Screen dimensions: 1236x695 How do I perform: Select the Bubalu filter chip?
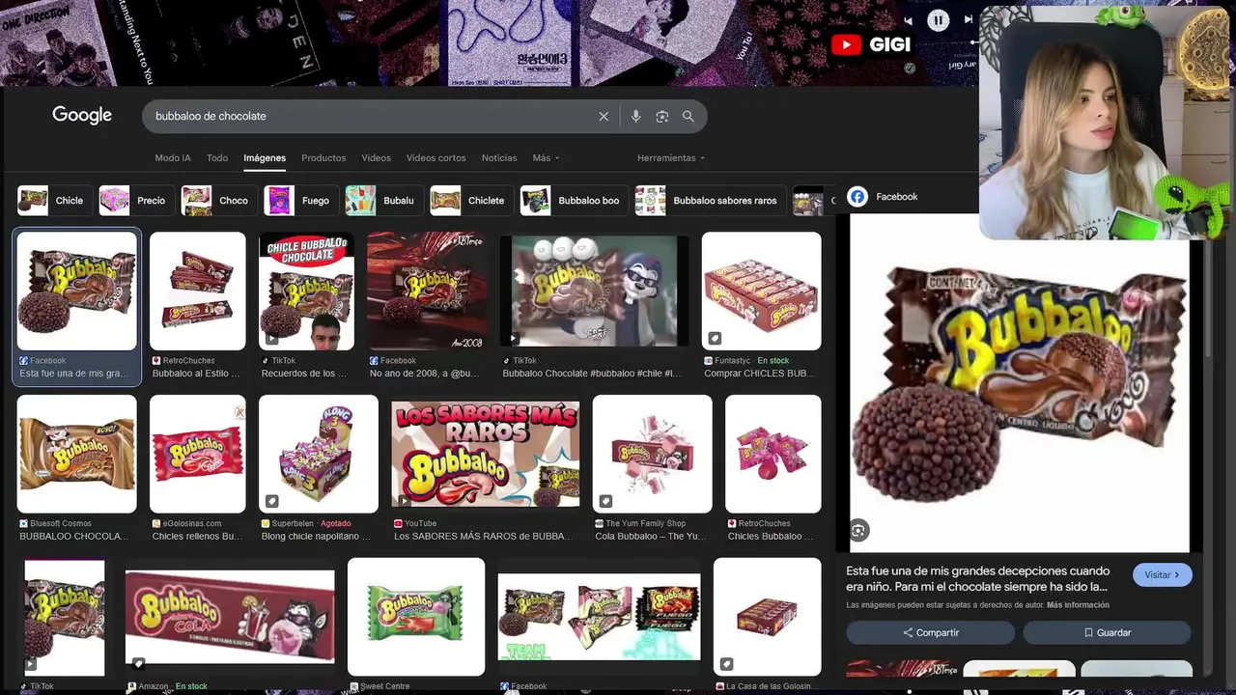coord(384,201)
